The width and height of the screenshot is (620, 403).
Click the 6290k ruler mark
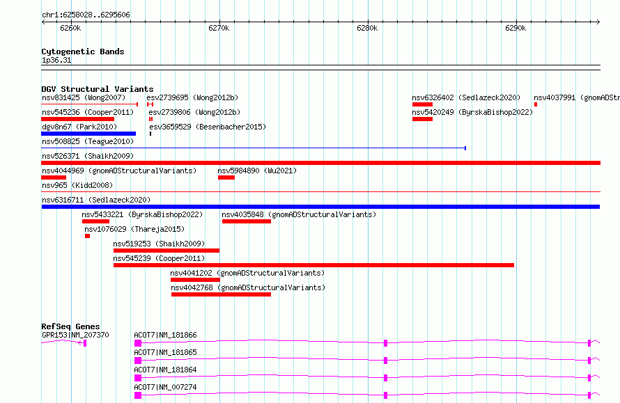[516, 28]
